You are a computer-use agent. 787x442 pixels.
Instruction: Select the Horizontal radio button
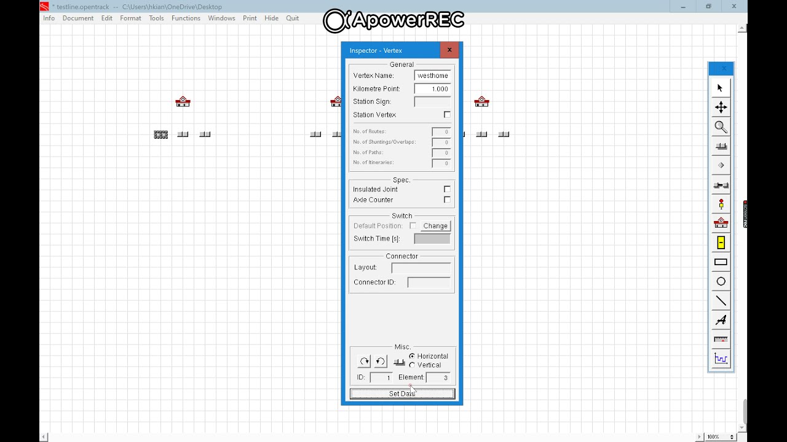tap(412, 356)
